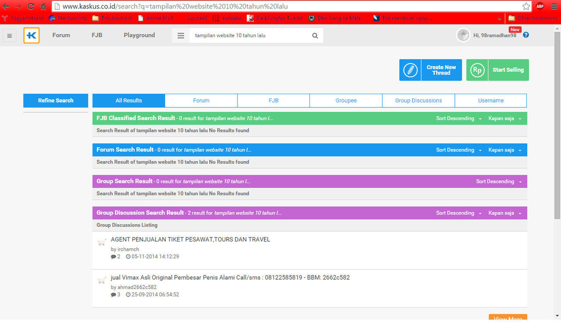Expand Kapan saja in Forum Search Result
Viewport: 561px width, 327px height.
point(505,150)
